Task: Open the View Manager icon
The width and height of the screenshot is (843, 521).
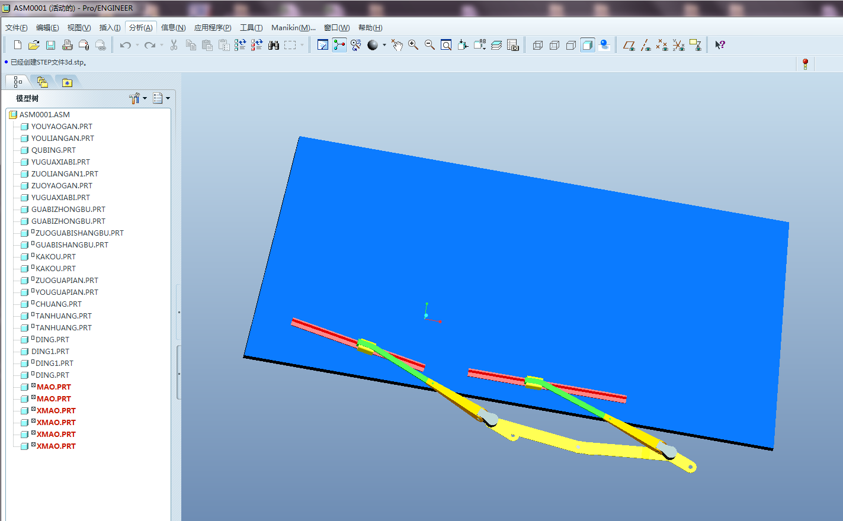Action: pyautogui.click(x=513, y=45)
